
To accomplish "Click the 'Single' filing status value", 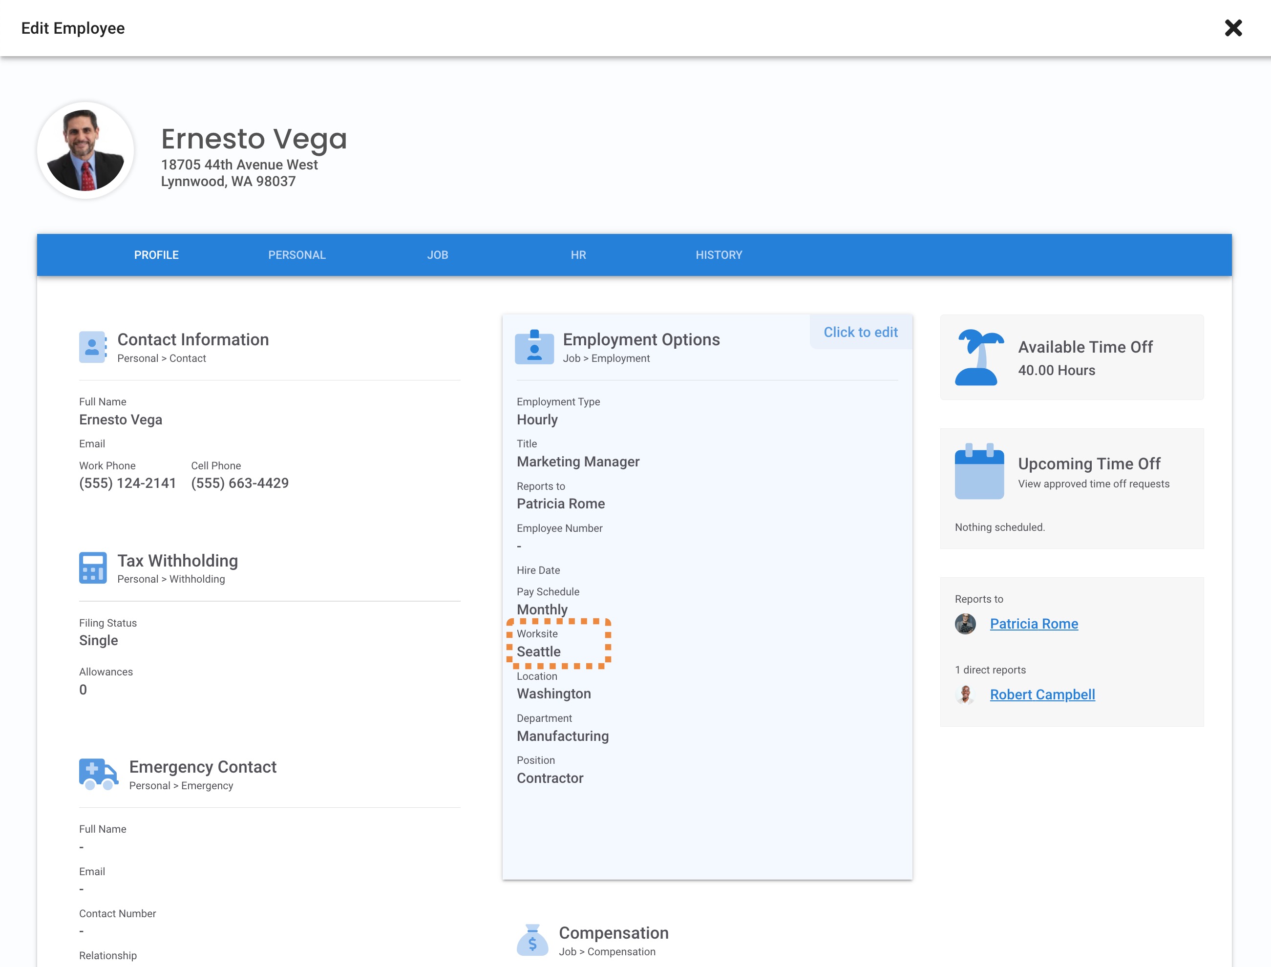I will pyautogui.click(x=99, y=641).
